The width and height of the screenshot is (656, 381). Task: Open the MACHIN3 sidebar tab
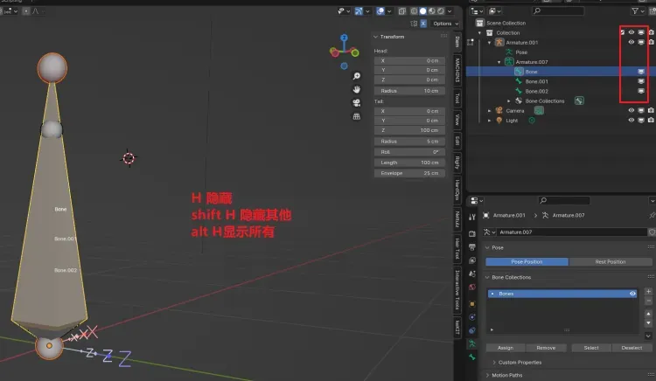coord(457,70)
